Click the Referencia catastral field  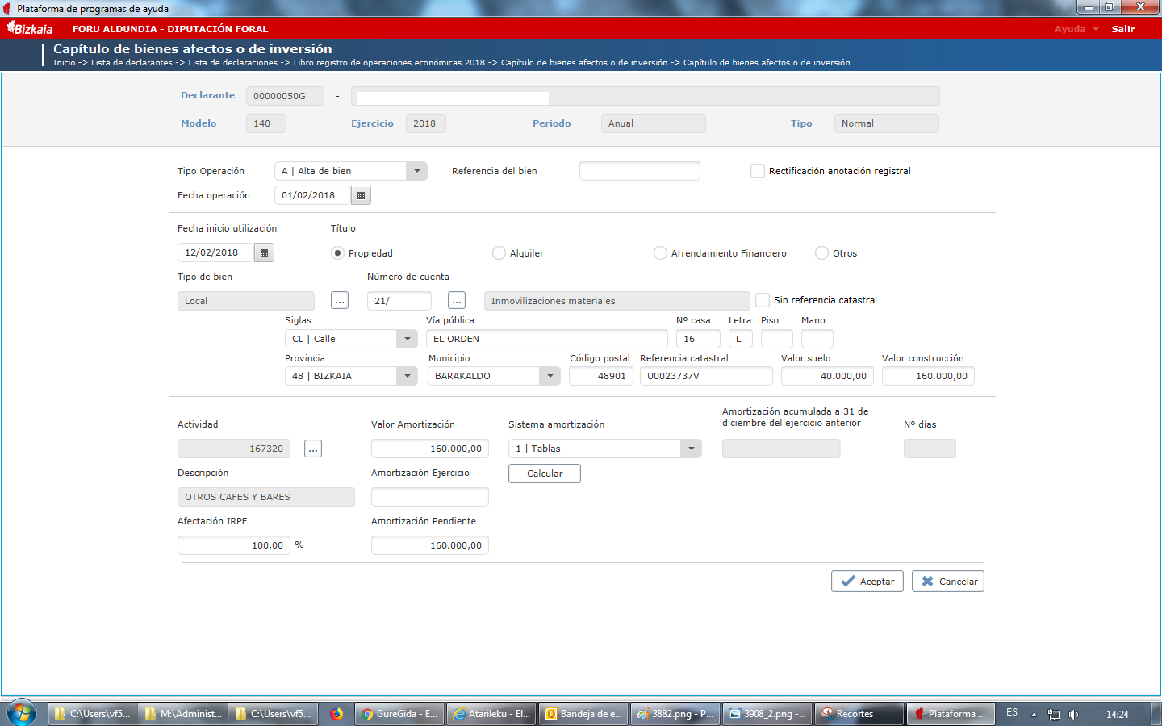[706, 376]
